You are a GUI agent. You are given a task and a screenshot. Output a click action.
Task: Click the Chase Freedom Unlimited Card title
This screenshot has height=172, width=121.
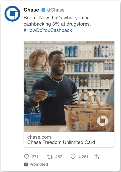click(x=61, y=142)
